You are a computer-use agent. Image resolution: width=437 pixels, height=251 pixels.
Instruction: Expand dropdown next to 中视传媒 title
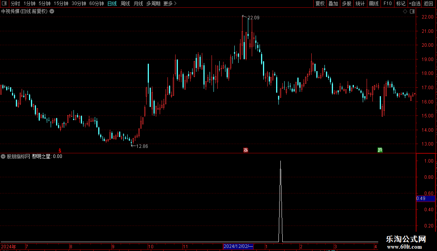52,12
